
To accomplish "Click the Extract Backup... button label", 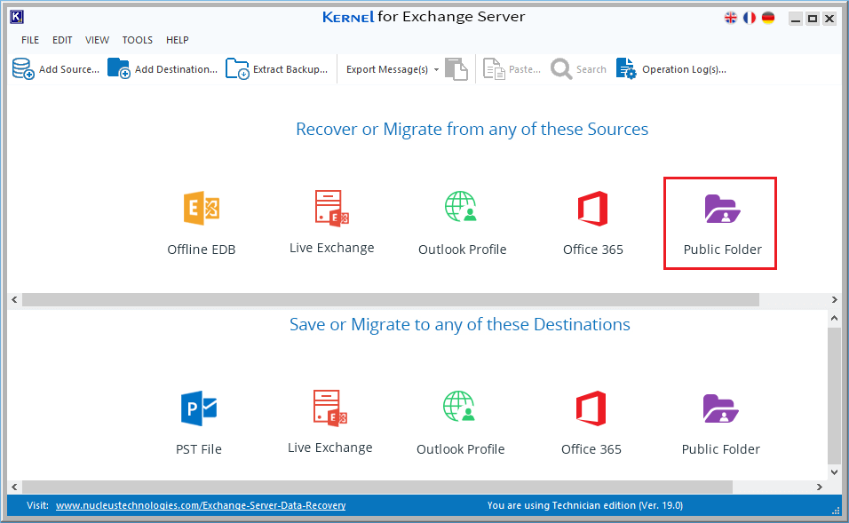I will click(290, 69).
